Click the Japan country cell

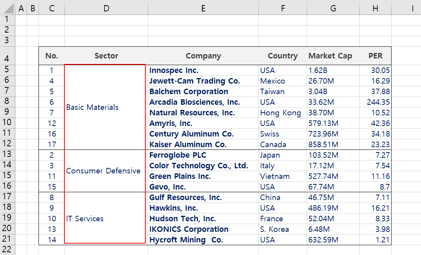pyautogui.click(x=283, y=155)
